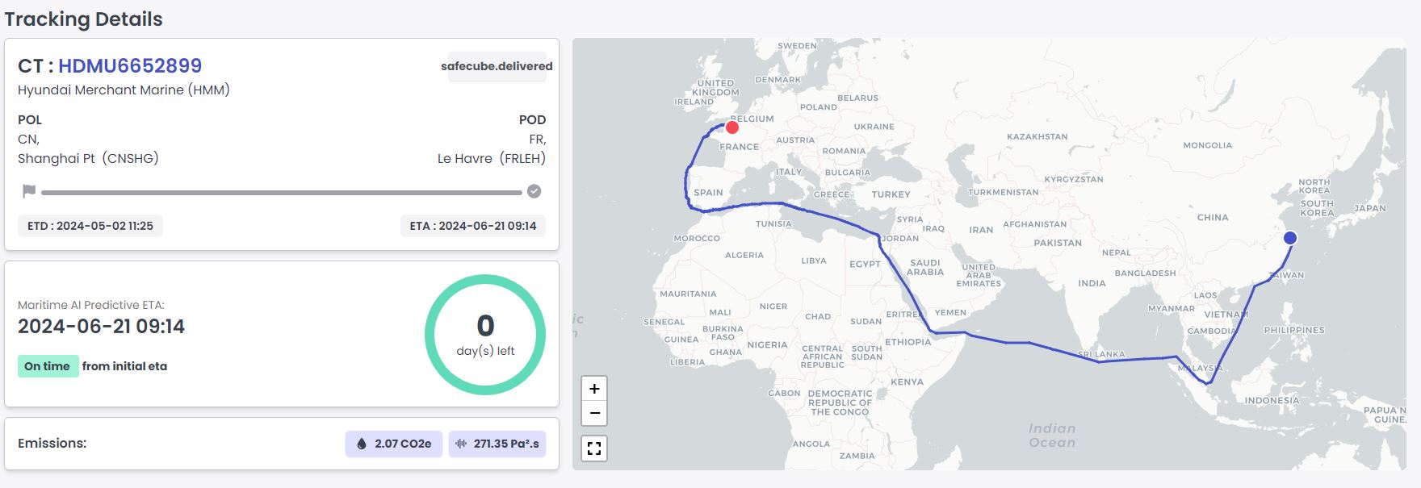Select the waveform icon next to 271.35 Pa².s
Viewport: 1421px width, 488px height.
pos(459,444)
